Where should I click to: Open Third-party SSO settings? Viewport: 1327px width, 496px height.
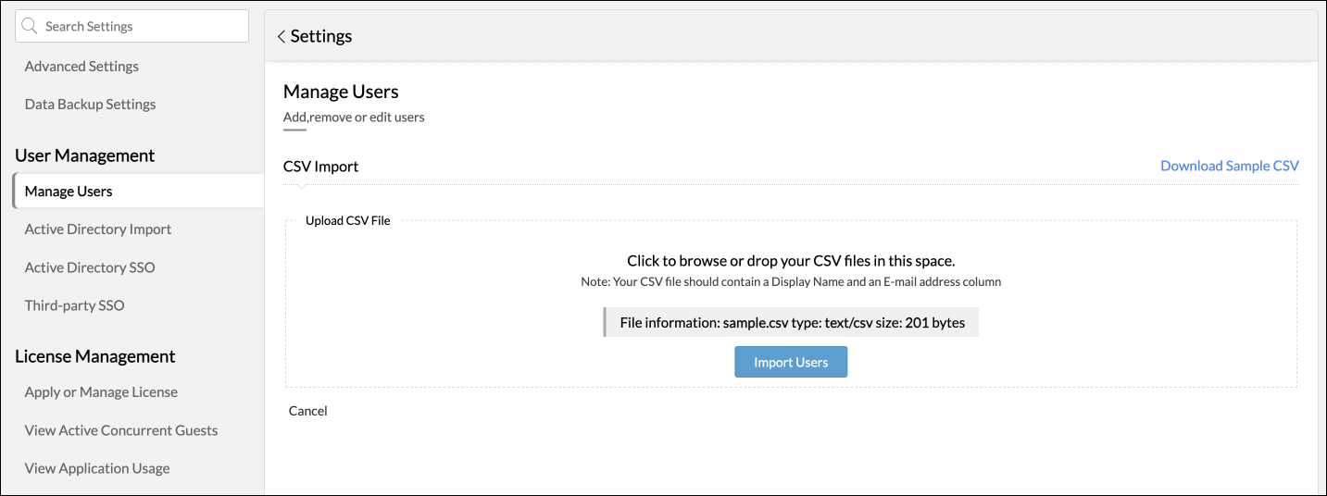pyautogui.click(x=74, y=305)
